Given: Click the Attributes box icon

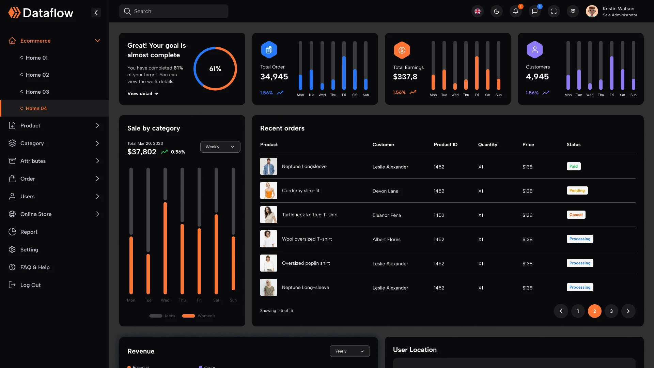Looking at the screenshot, I should (x=12, y=161).
